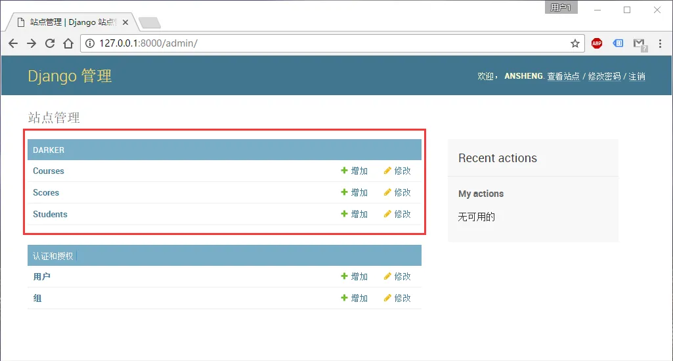Add a new Students entry via 增加

pos(355,214)
